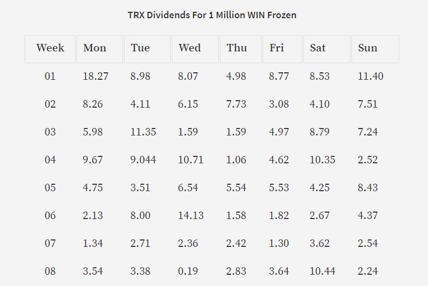Select the Mon column header
428x286 pixels.
[100, 49]
